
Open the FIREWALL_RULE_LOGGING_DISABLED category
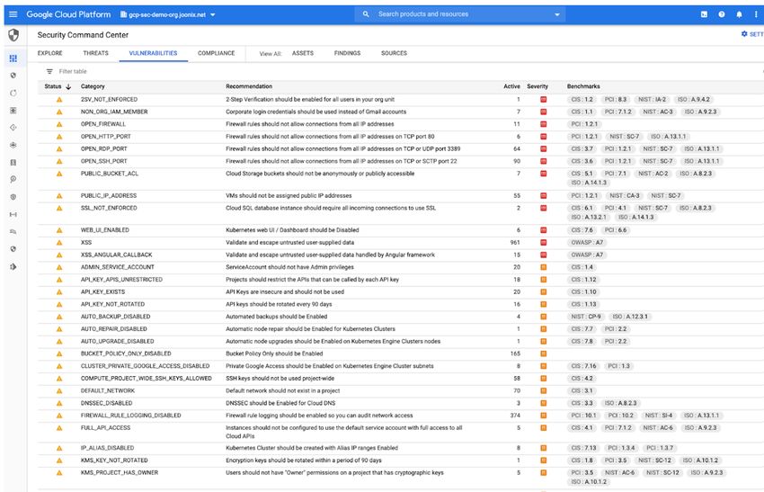130,416
